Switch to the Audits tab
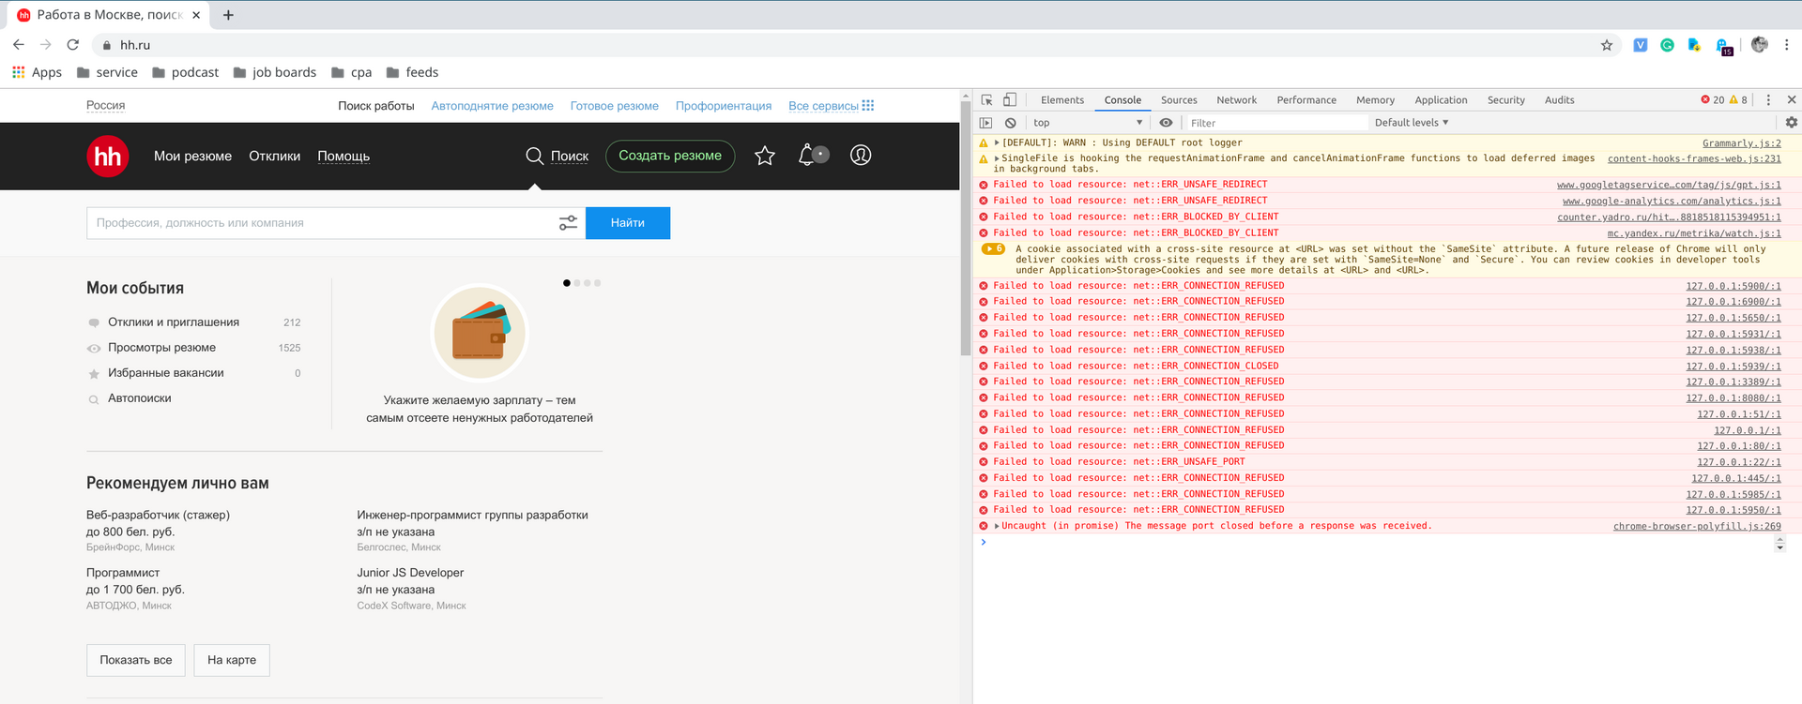 coord(1559,100)
